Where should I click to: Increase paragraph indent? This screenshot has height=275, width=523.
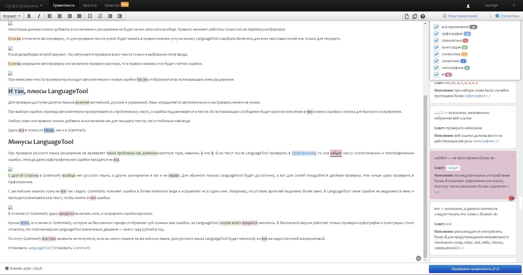click(120, 16)
